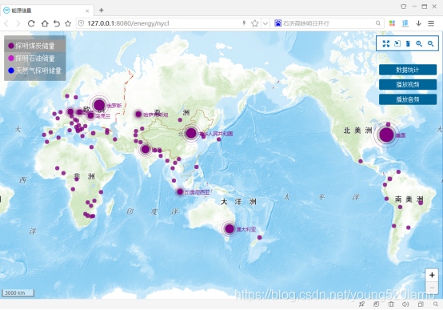Open the 数据统计 data statistics panel
The image size is (443, 310).
[x=408, y=70]
